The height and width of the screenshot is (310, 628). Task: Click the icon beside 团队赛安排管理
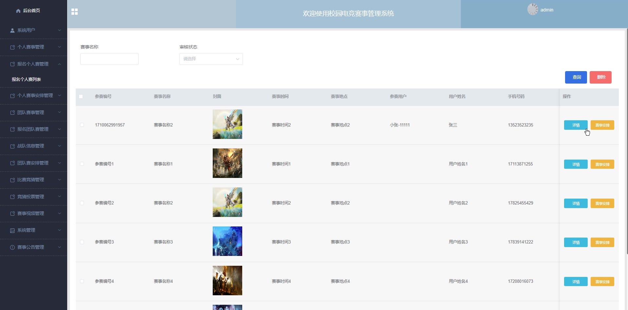coord(12,163)
